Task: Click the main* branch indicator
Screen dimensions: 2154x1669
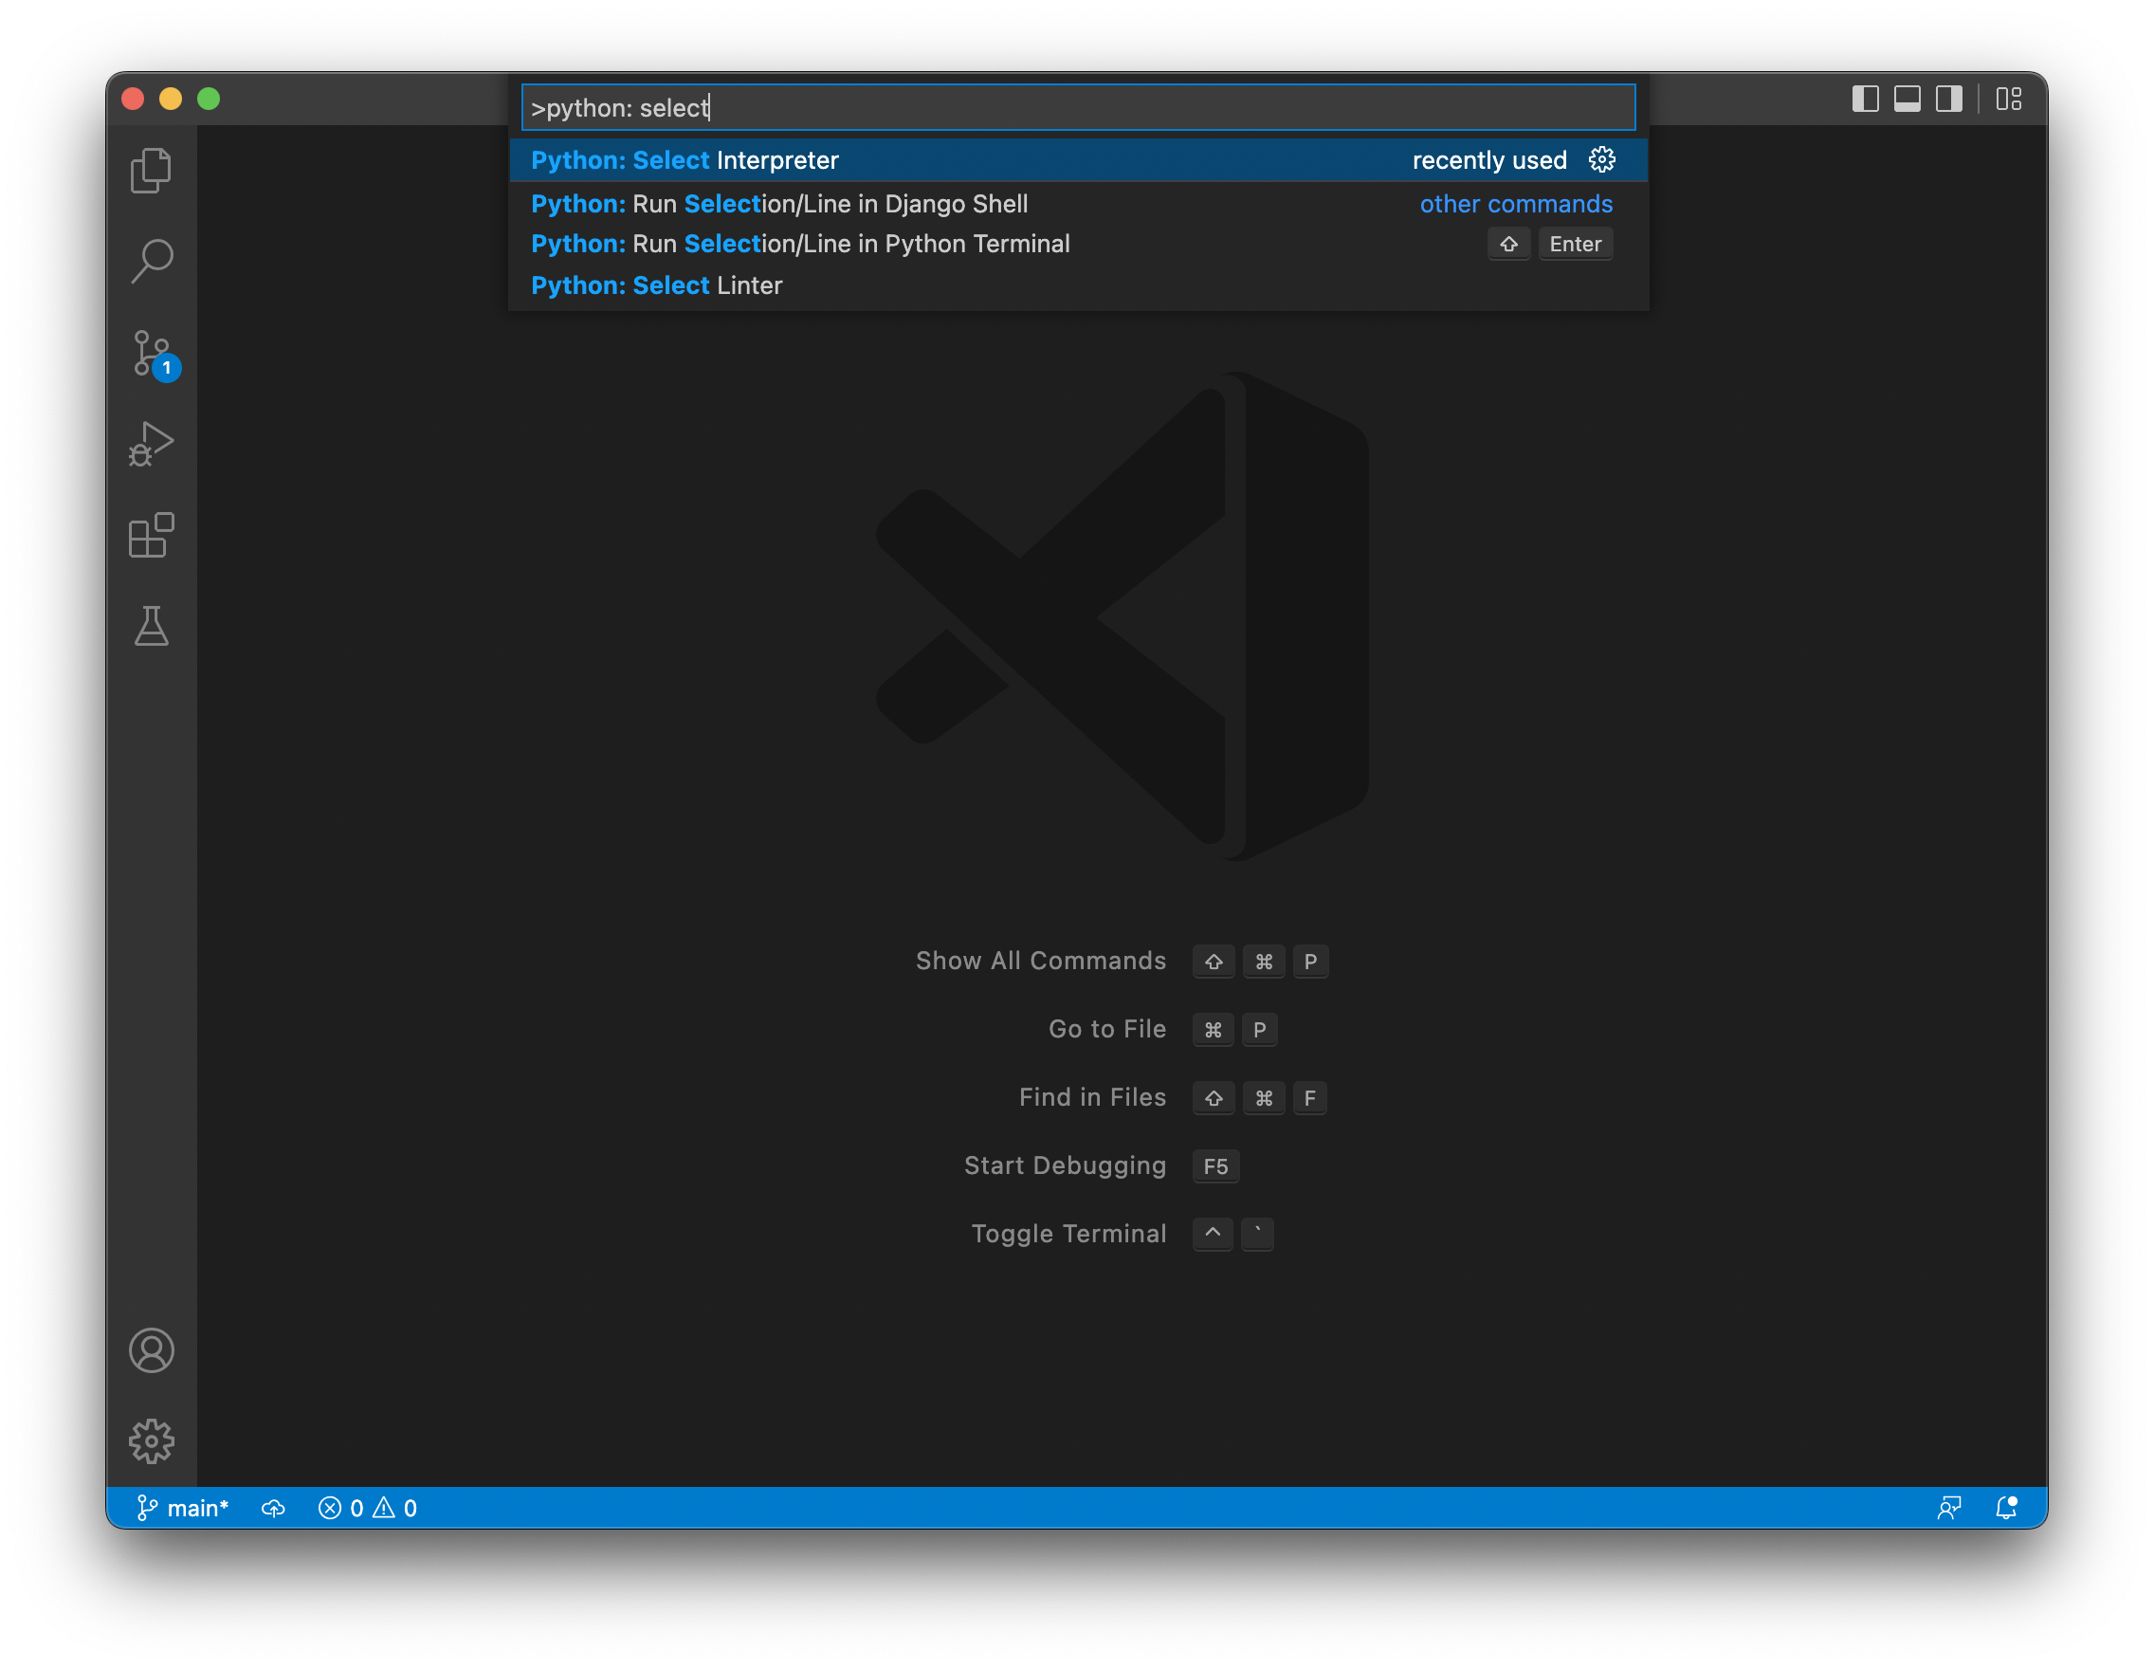Action: pos(182,1508)
